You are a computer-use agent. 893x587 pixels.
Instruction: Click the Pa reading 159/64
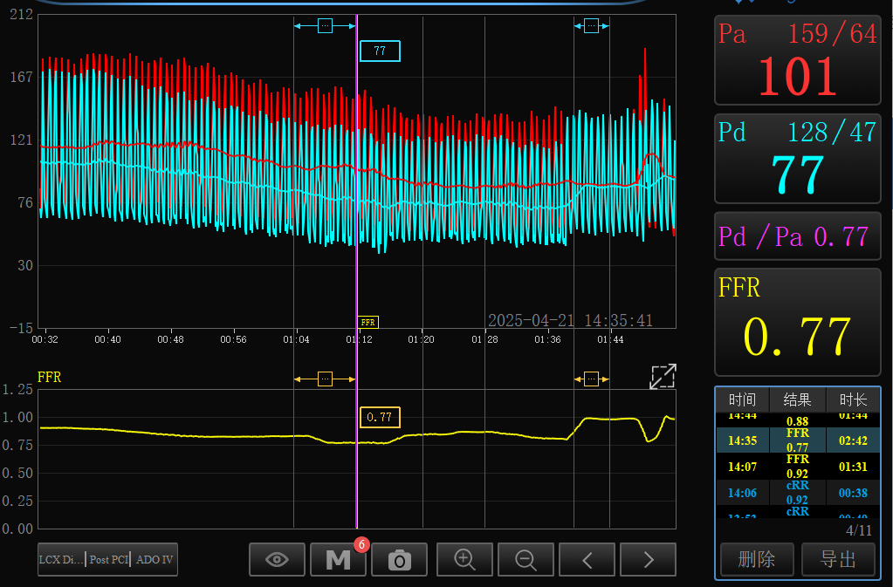(x=832, y=33)
